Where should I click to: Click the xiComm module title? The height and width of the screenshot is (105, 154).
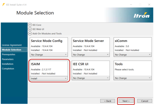pyautogui.click(x=121, y=41)
